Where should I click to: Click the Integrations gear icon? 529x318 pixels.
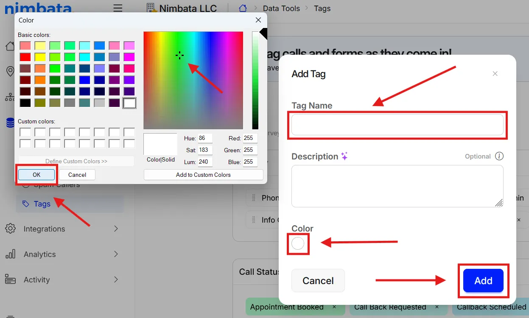coord(11,229)
